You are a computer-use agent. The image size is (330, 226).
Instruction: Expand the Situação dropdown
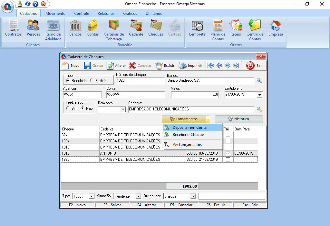click(138, 196)
